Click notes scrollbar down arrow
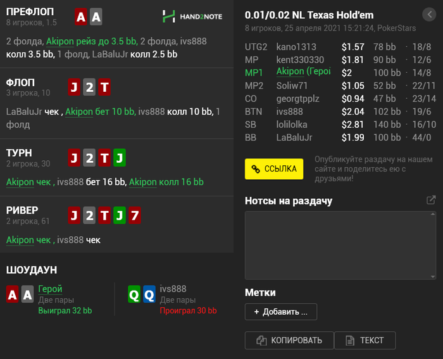The height and width of the screenshot is (359, 443). (433, 277)
